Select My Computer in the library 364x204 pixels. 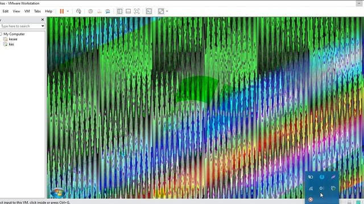(x=14, y=34)
